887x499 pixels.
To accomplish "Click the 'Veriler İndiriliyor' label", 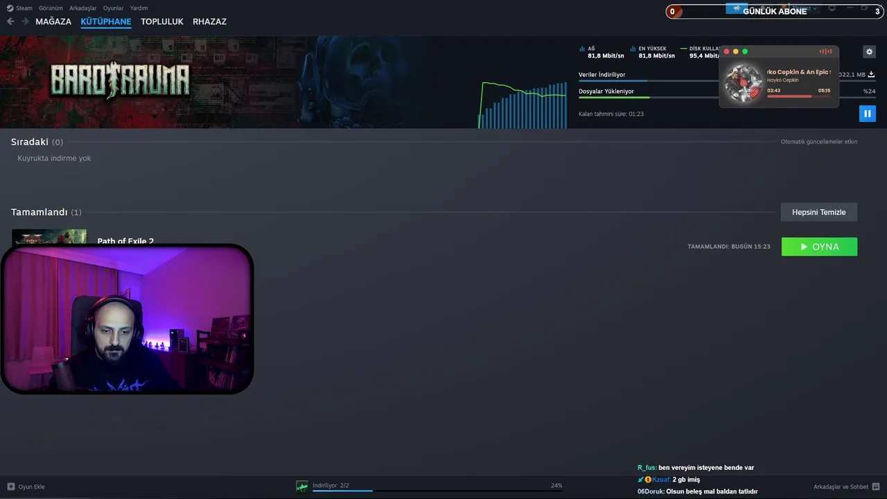I will (601, 75).
